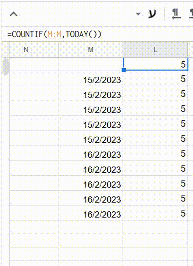Open the input tools dropdown arrow
Image resolution: width=193 pixels, height=266 pixels.
click(x=138, y=14)
